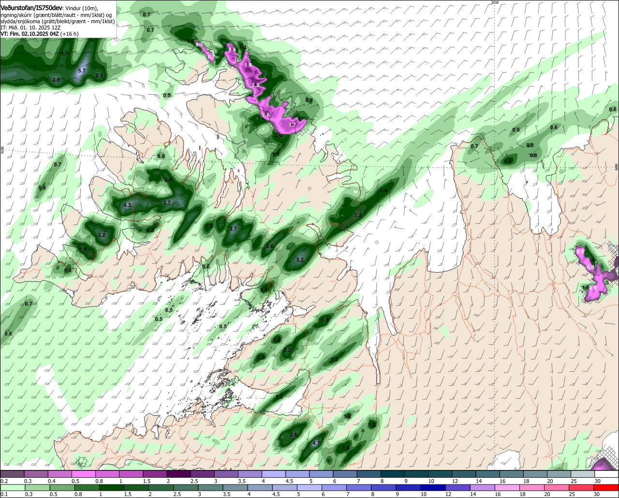The height and width of the screenshot is (498, 619).
Task: Click the bottom-row legend swatch above label 0.5
Action: click(62, 488)
